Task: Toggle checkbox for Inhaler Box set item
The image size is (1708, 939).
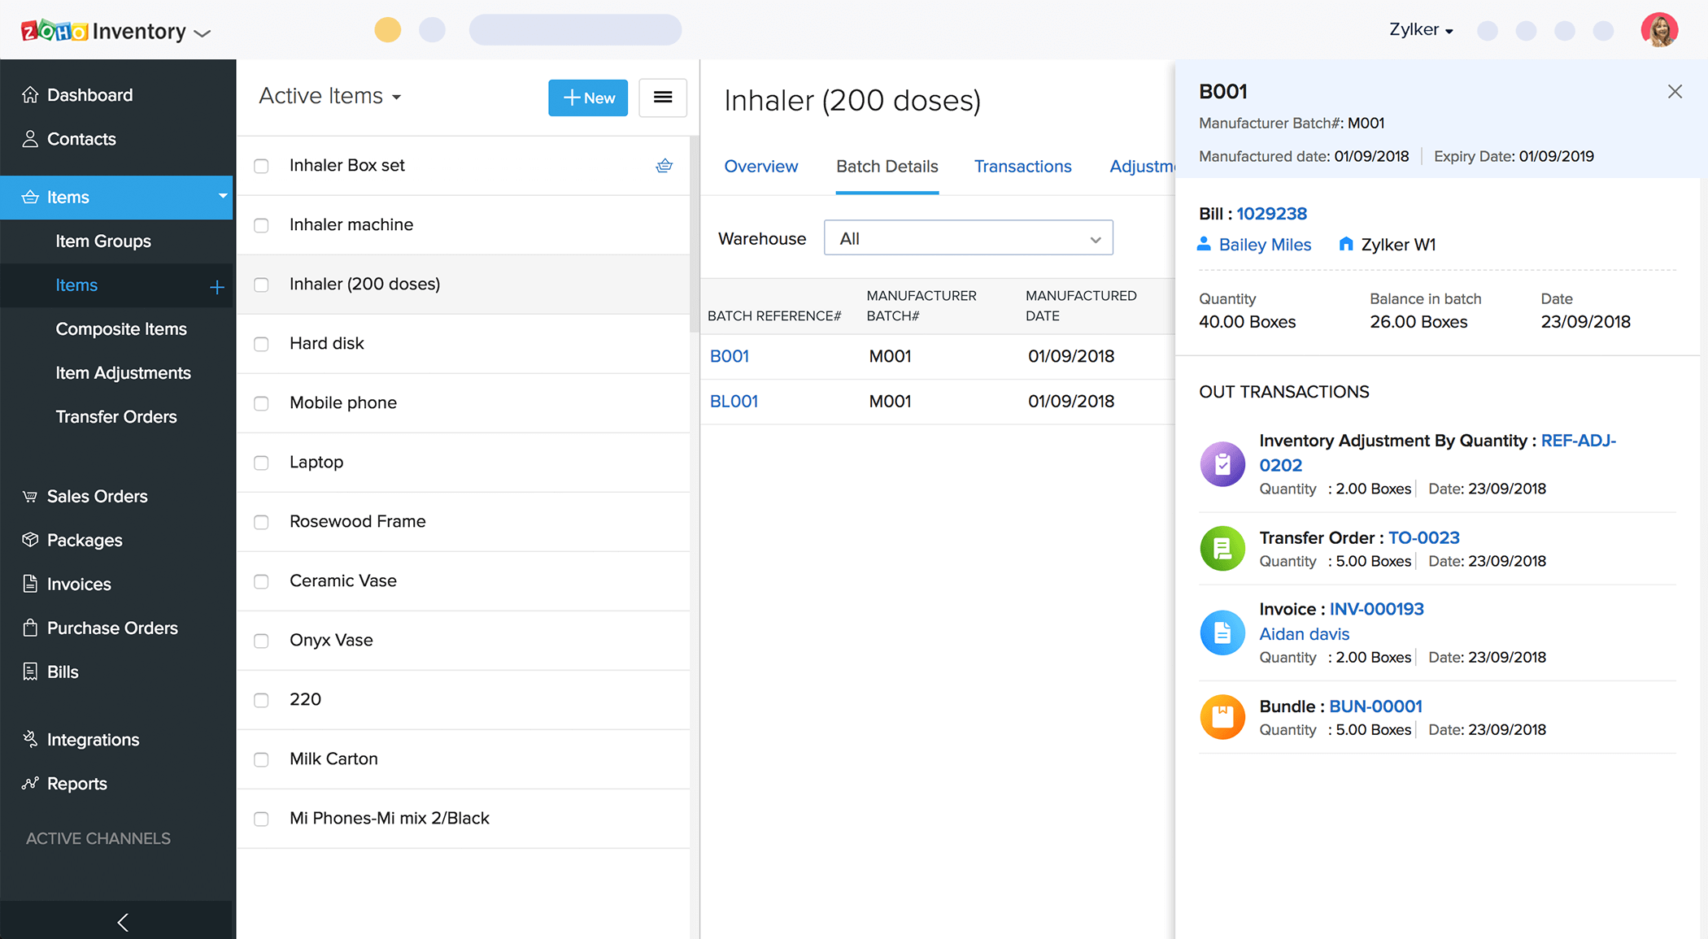Action: coord(263,164)
